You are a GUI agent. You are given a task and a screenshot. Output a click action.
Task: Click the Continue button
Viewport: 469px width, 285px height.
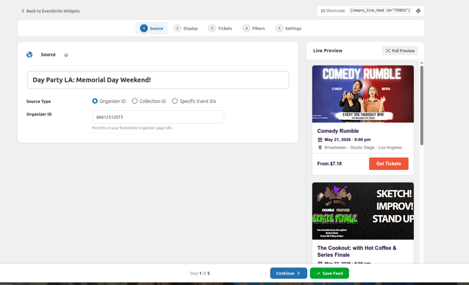point(289,273)
